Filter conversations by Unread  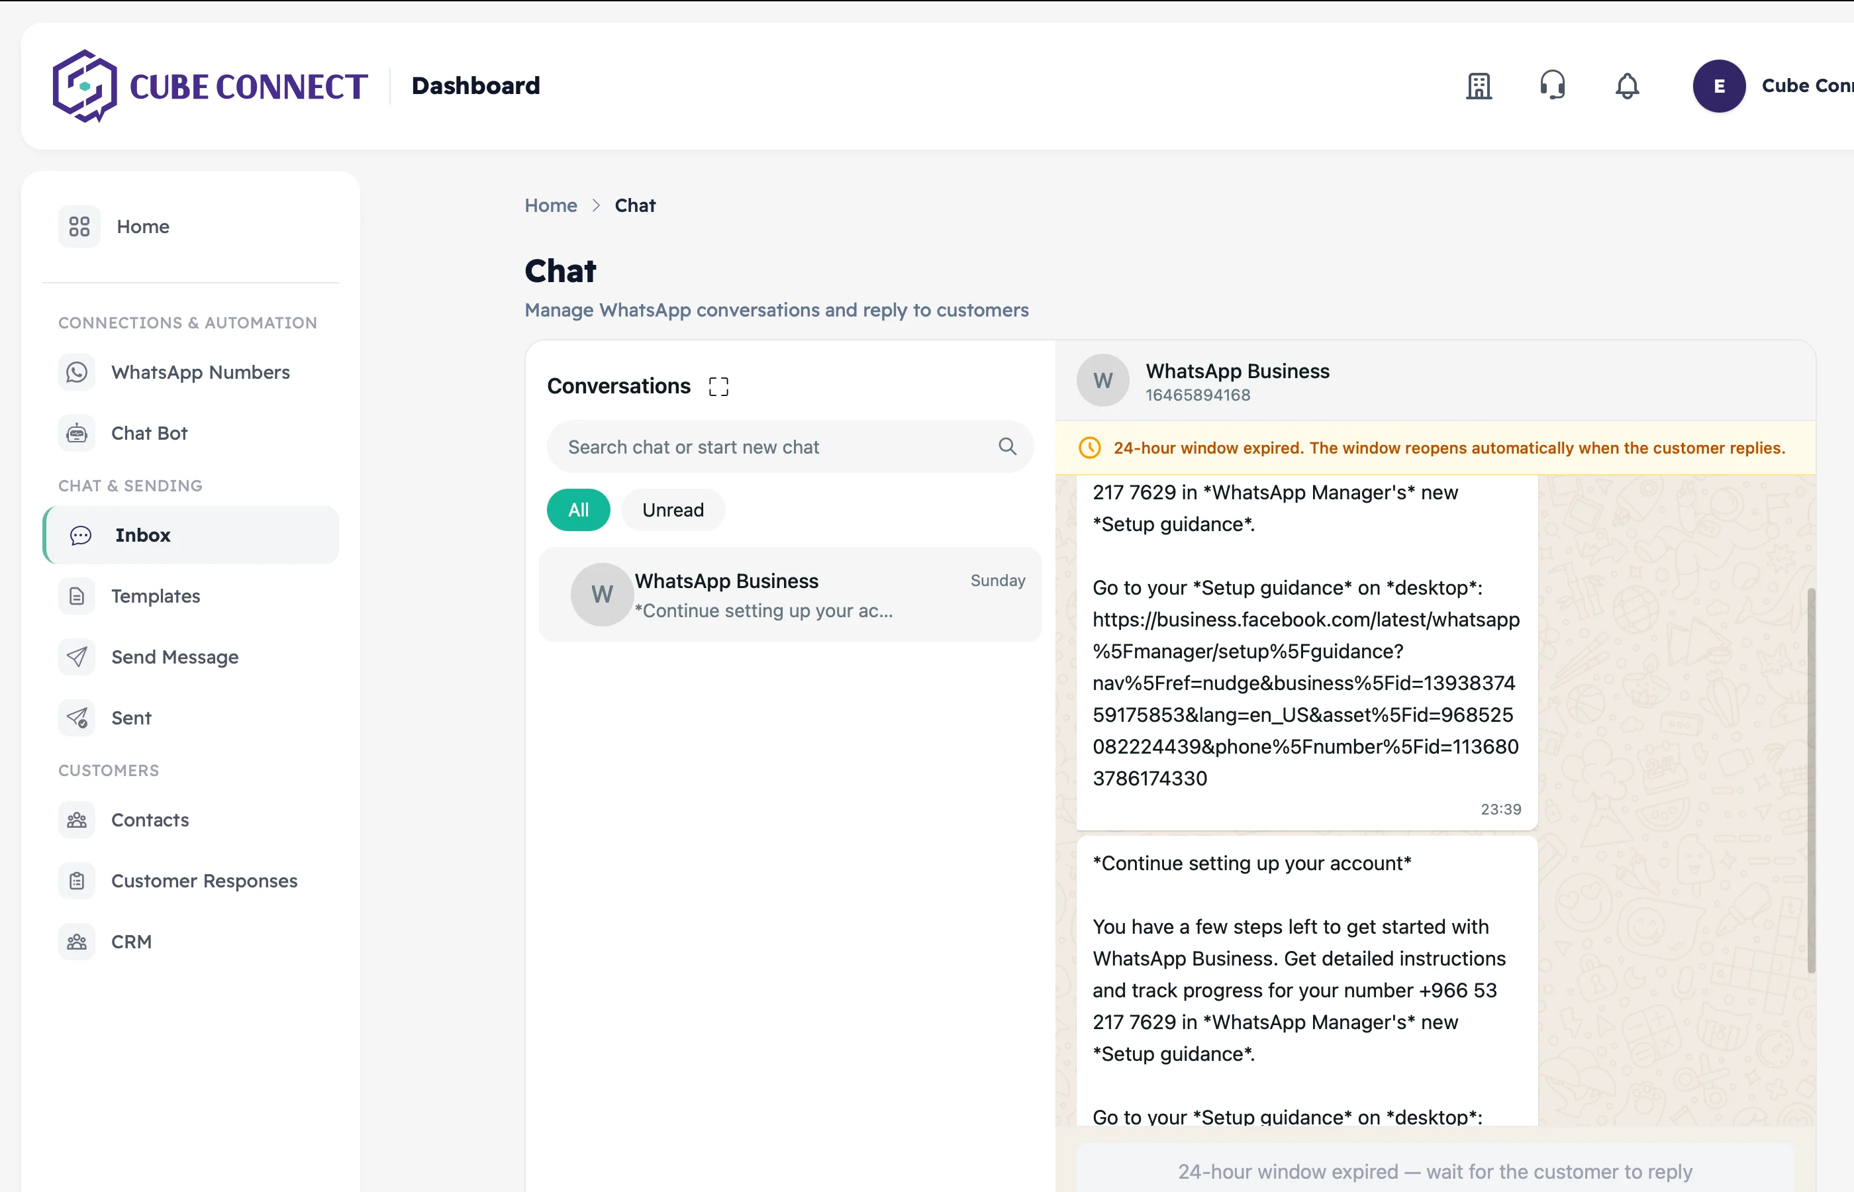click(673, 510)
